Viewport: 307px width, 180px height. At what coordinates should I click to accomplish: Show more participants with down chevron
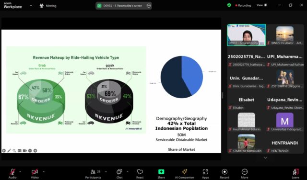click(x=265, y=157)
